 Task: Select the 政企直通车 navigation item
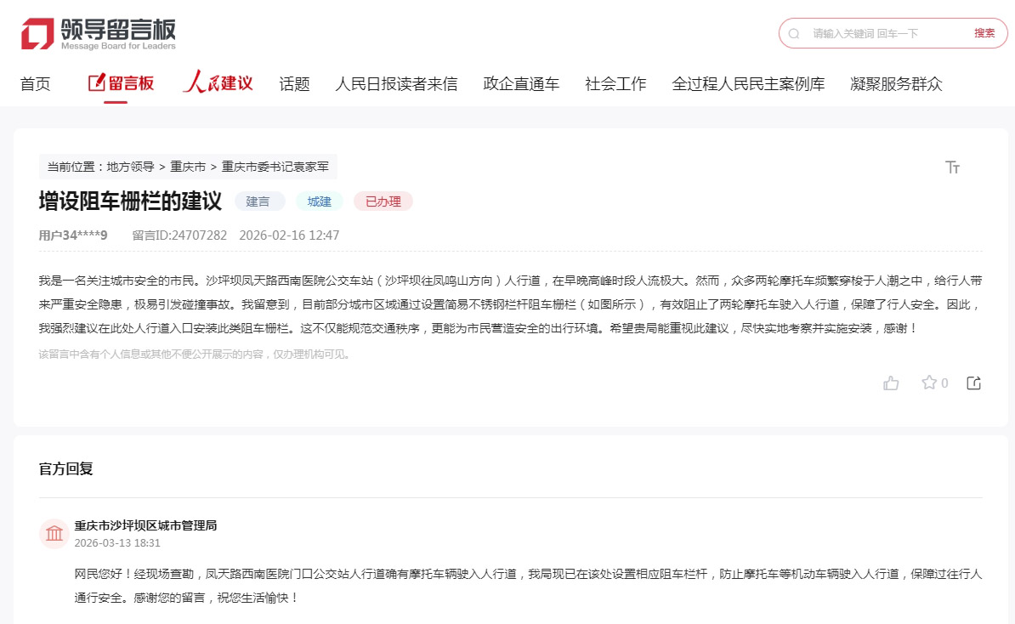(x=520, y=83)
